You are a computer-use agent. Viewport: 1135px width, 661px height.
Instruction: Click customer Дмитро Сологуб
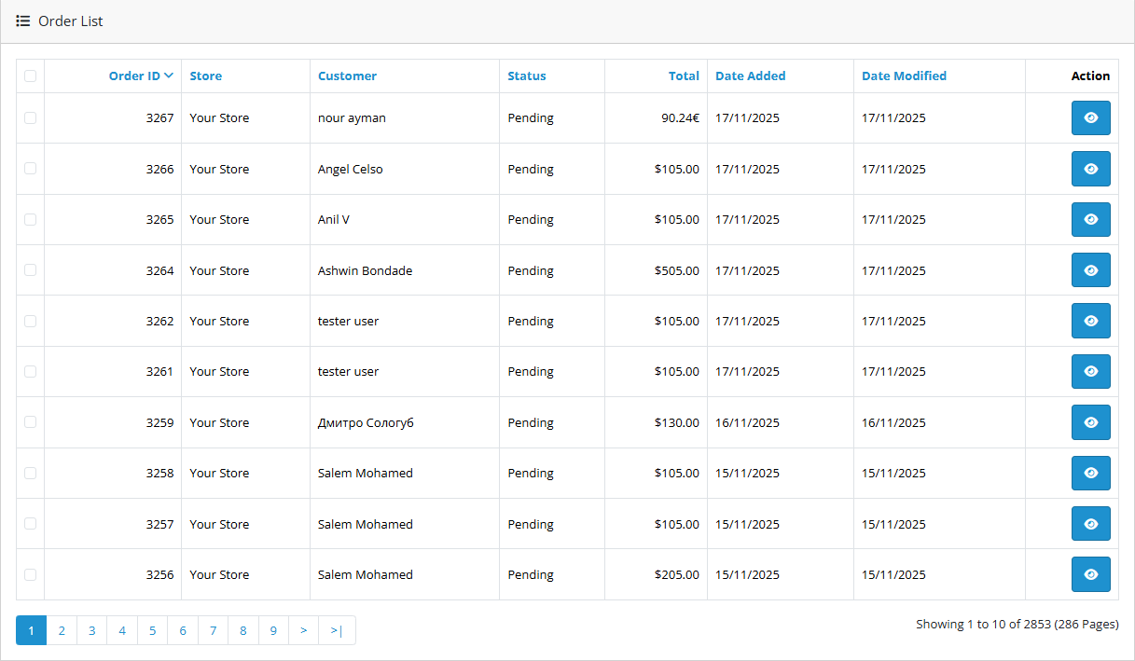pyautogui.click(x=366, y=422)
